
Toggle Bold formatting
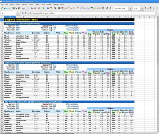151,8
